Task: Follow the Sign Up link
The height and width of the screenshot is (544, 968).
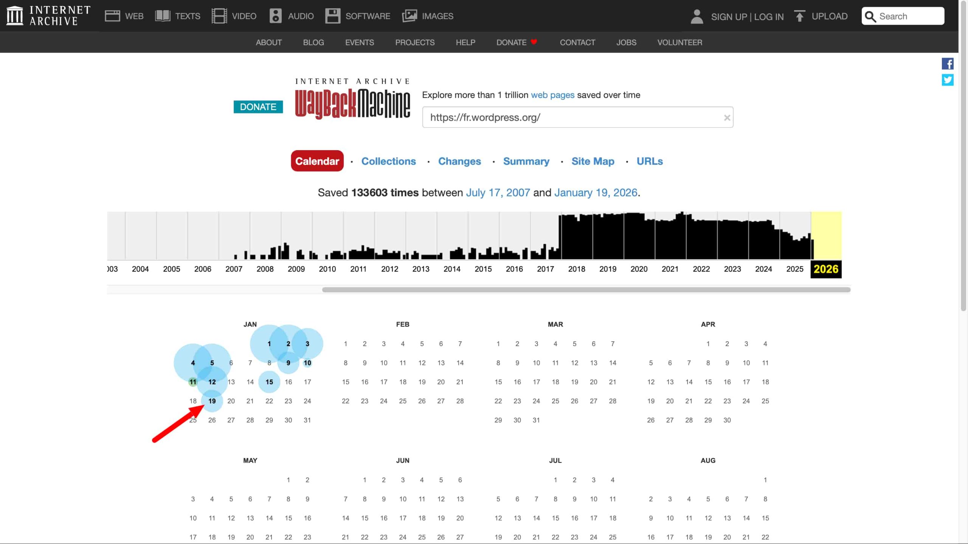Action: [729, 17]
